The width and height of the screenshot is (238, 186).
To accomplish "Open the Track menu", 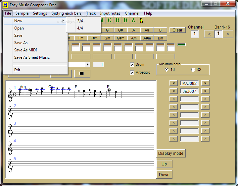I will [x=91, y=13].
